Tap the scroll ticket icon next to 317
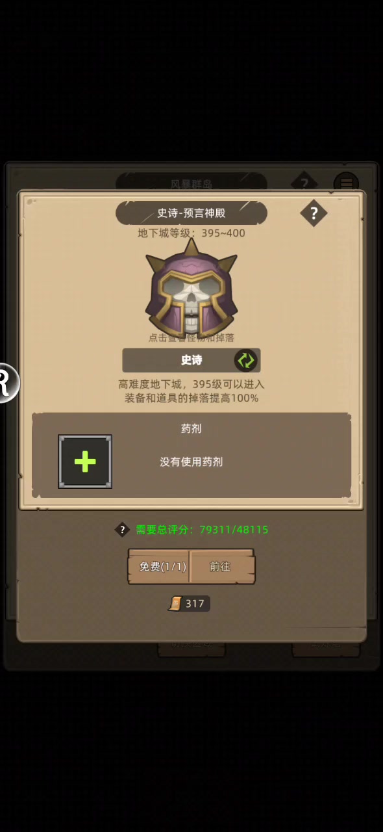Viewport: 383px width, 832px height. pyautogui.click(x=175, y=604)
